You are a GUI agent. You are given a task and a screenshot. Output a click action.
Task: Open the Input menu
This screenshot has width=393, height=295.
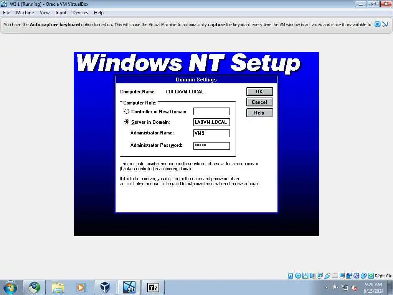click(x=61, y=13)
